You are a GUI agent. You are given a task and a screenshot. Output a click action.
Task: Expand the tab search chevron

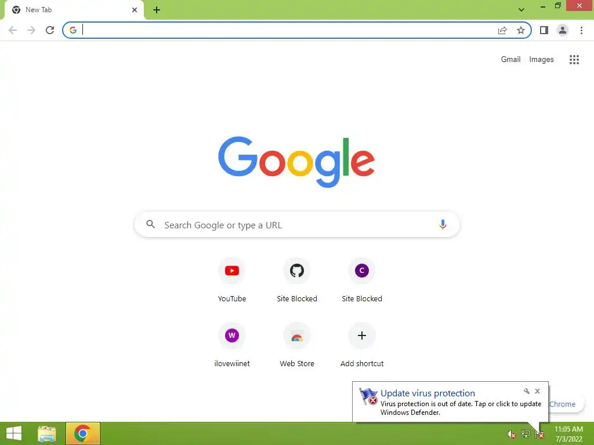coord(521,10)
